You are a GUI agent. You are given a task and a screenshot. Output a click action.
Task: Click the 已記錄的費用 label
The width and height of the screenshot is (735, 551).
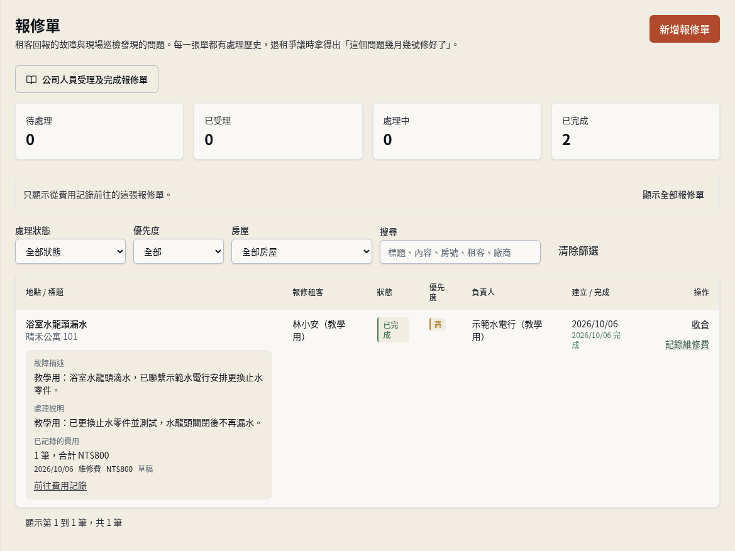pos(56,441)
